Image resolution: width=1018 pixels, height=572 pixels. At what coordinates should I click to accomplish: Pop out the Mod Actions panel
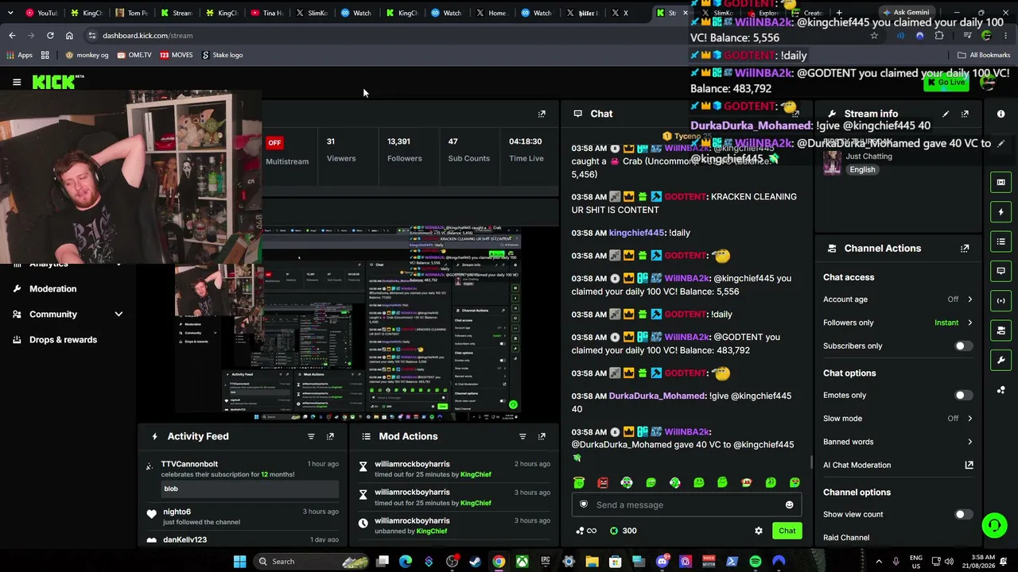[x=542, y=436]
